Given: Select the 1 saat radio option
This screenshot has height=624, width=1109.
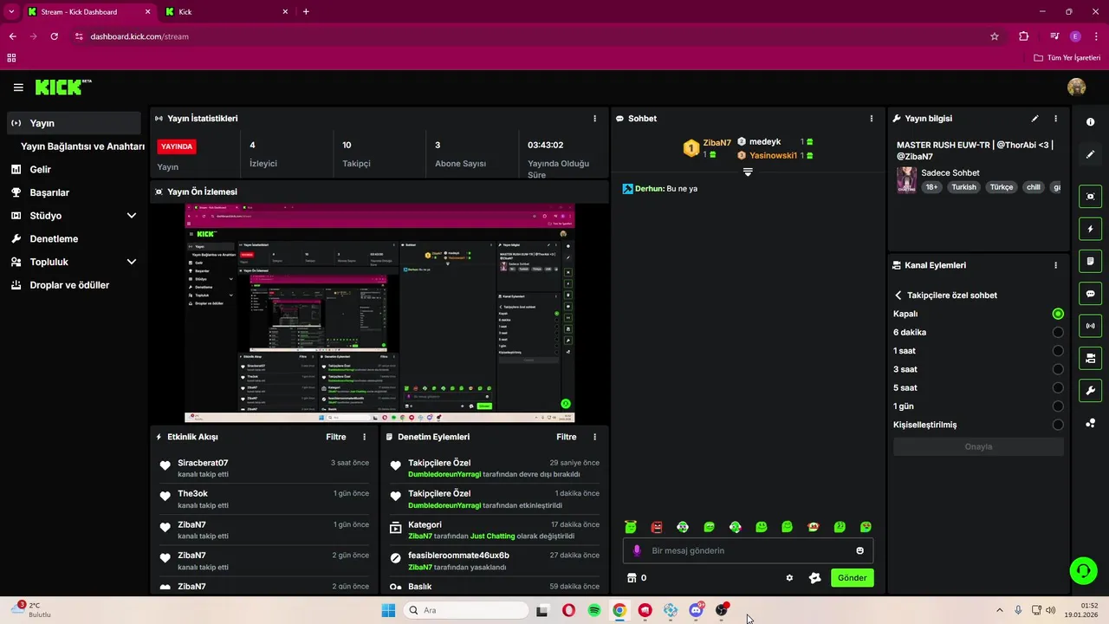Looking at the screenshot, I should [1058, 351].
